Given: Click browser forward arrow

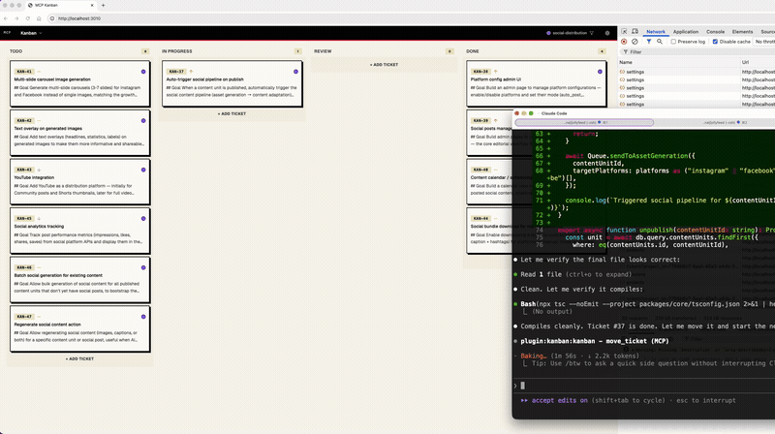Looking at the screenshot, I should [16, 18].
